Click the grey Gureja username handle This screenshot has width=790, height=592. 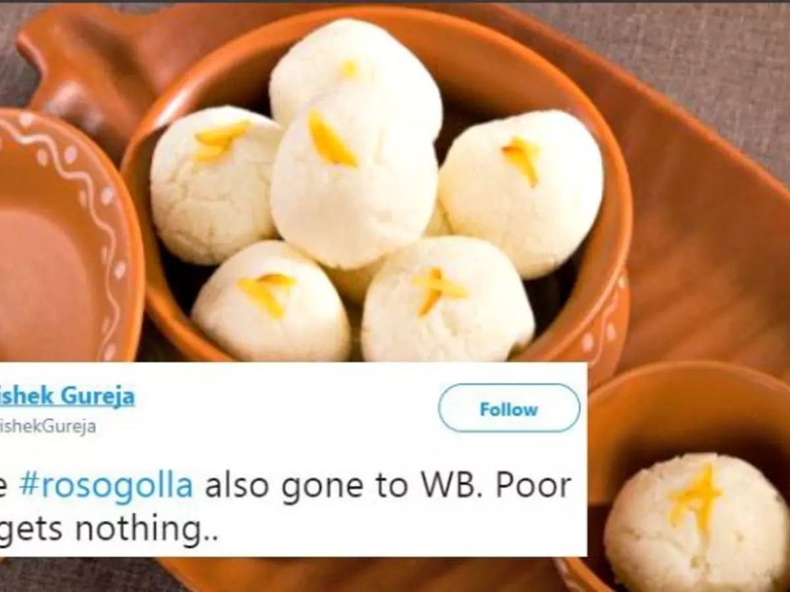tap(48, 426)
